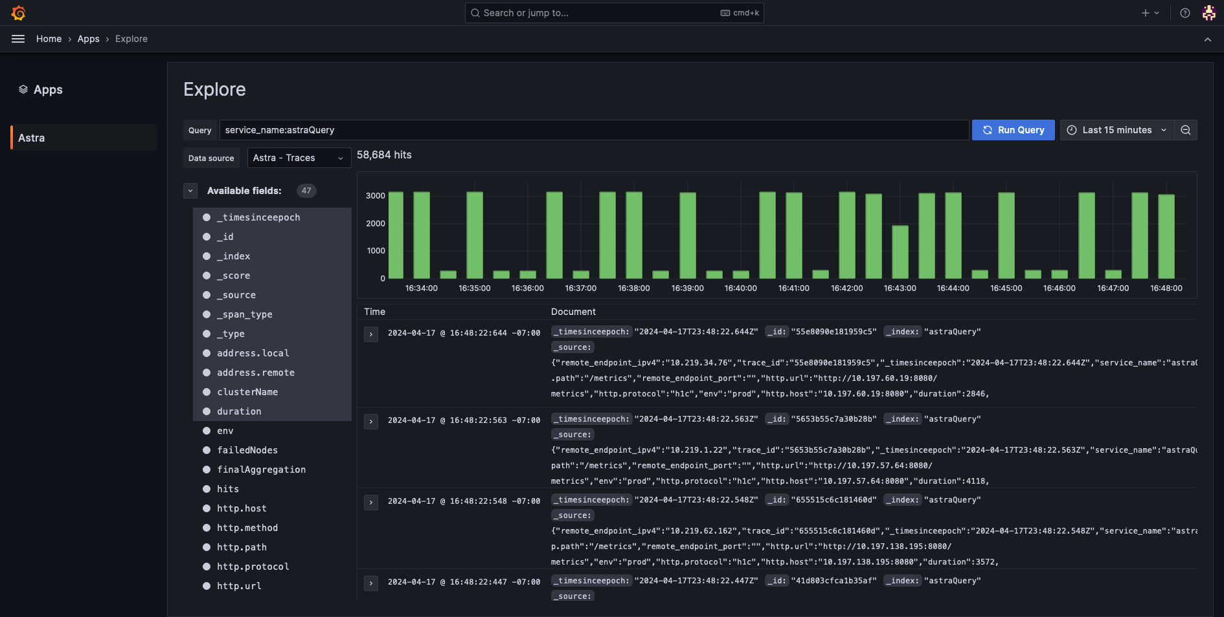The image size is (1224, 617).
Task: Toggle the duration field
Action: click(272, 411)
